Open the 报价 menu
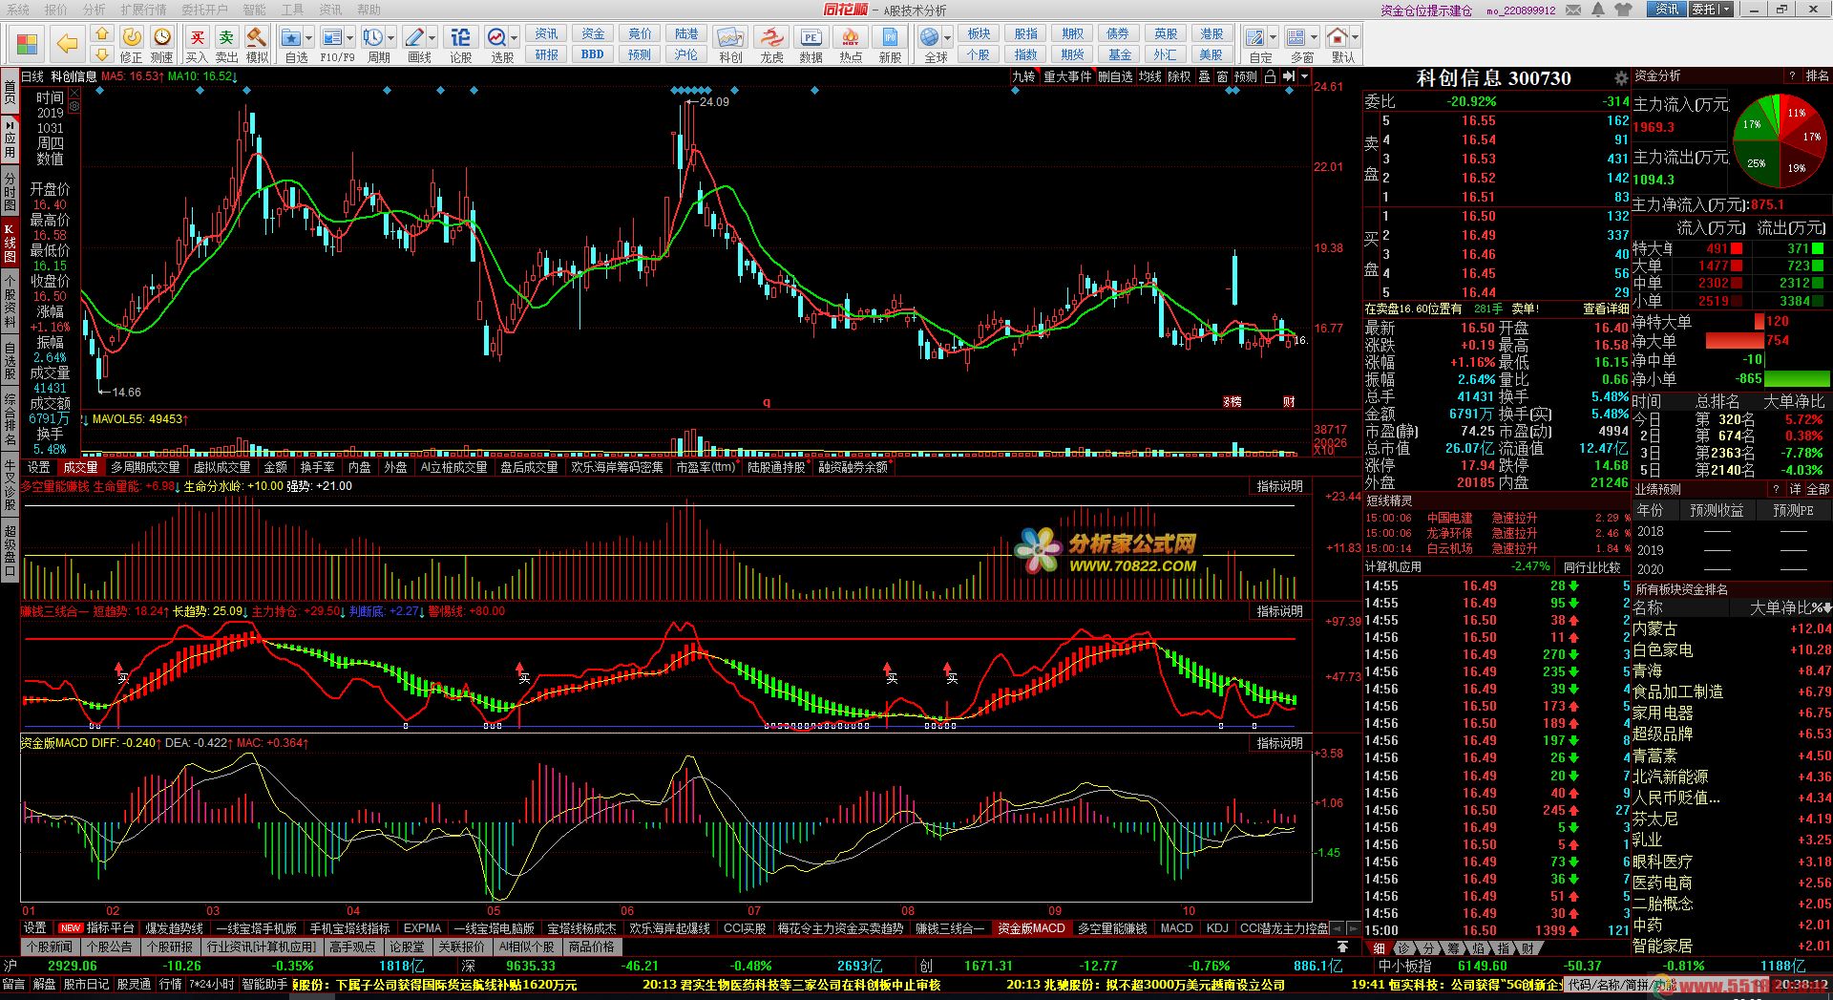The width and height of the screenshot is (1833, 1000). [56, 10]
